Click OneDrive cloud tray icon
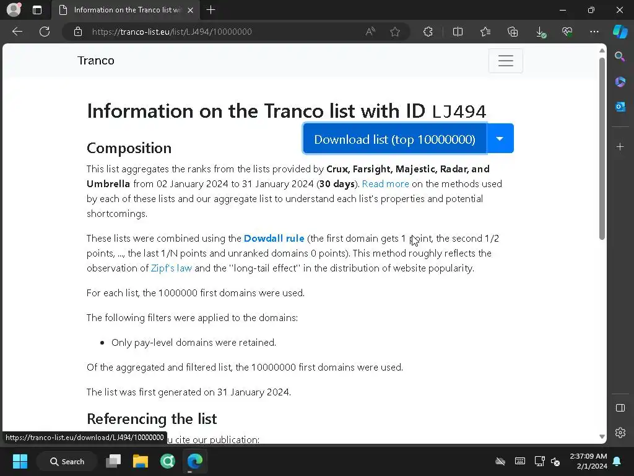 click(500, 461)
